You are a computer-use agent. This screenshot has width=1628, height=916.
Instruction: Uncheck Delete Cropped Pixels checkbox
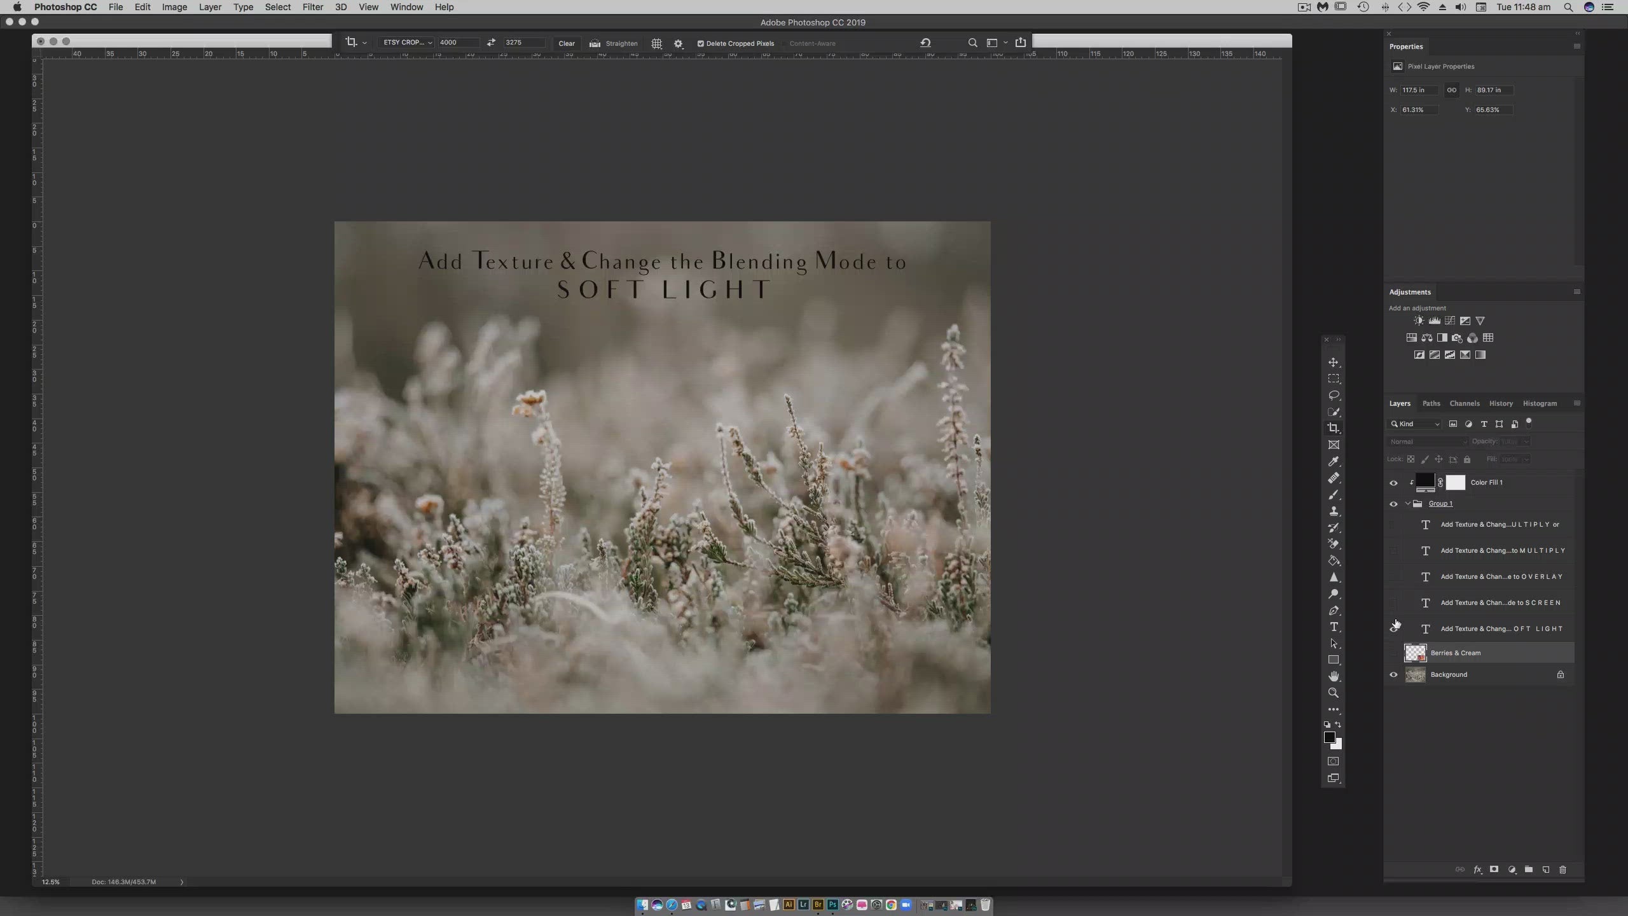pyautogui.click(x=700, y=43)
